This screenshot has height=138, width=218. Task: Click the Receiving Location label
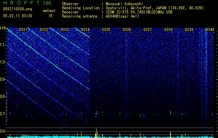81,8
